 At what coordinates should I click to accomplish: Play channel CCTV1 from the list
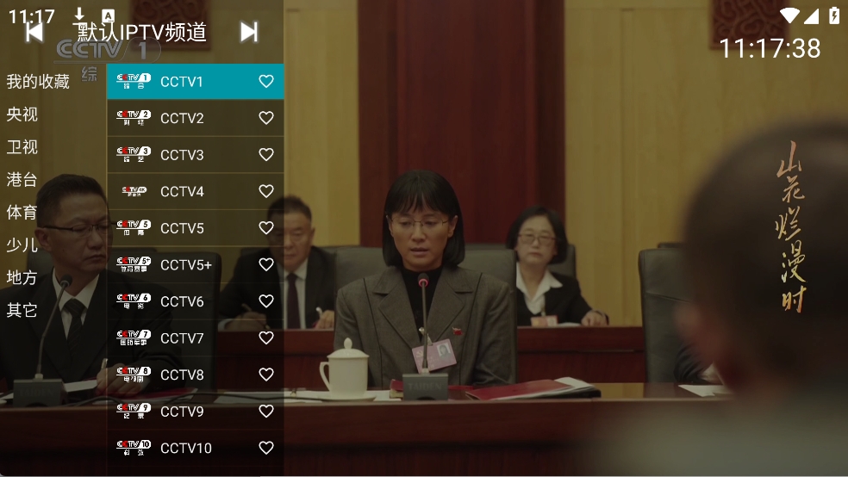tap(196, 81)
